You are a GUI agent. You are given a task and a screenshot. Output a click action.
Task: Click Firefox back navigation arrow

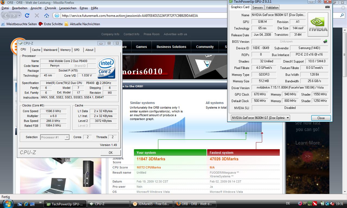coord(6,15)
